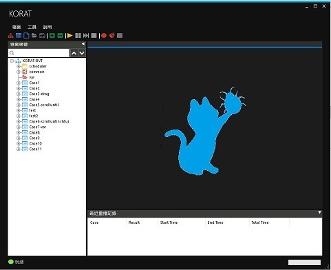This screenshot has height=270, width=331.
Task: Click the red record circle icon
Action: pos(104,36)
